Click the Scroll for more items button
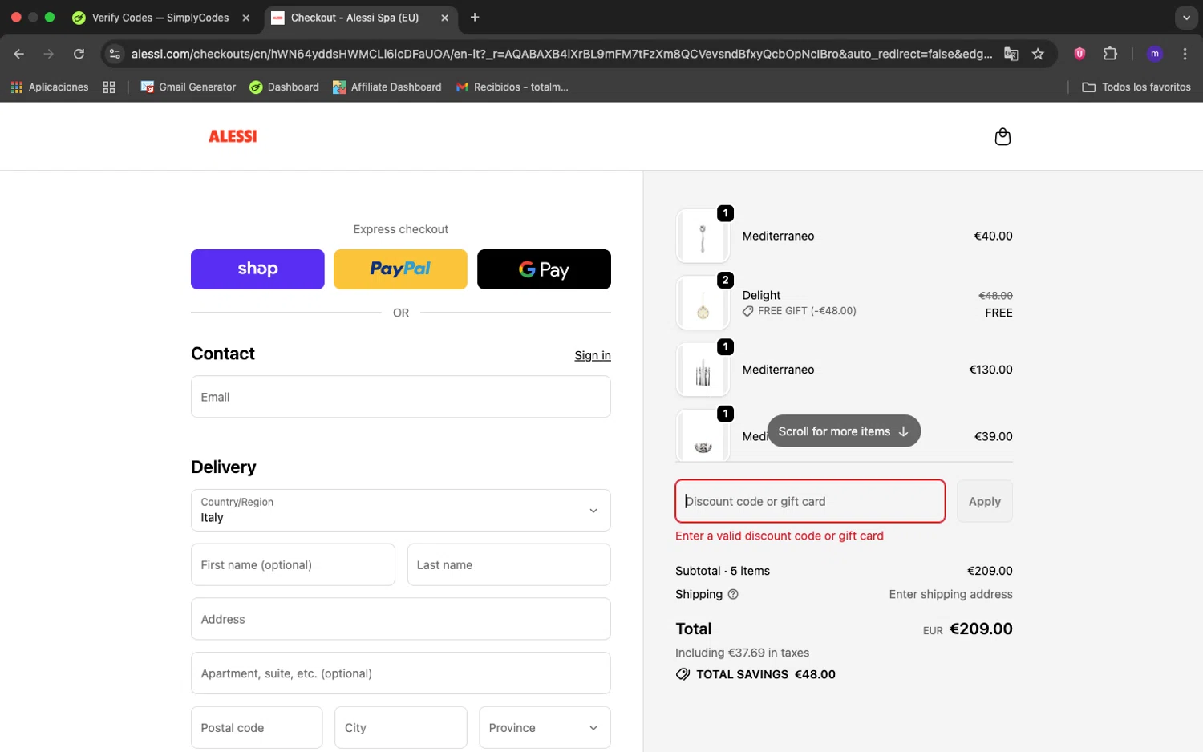This screenshot has height=752, width=1203. 843,431
